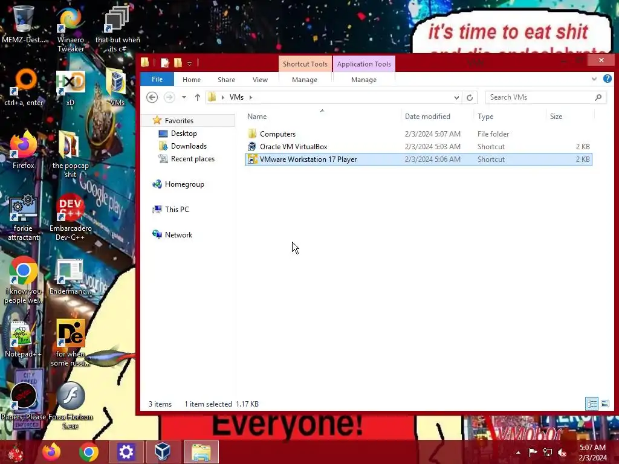Open Manage tab under Application Tools
Screen dimensions: 619x464
(x=363, y=80)
